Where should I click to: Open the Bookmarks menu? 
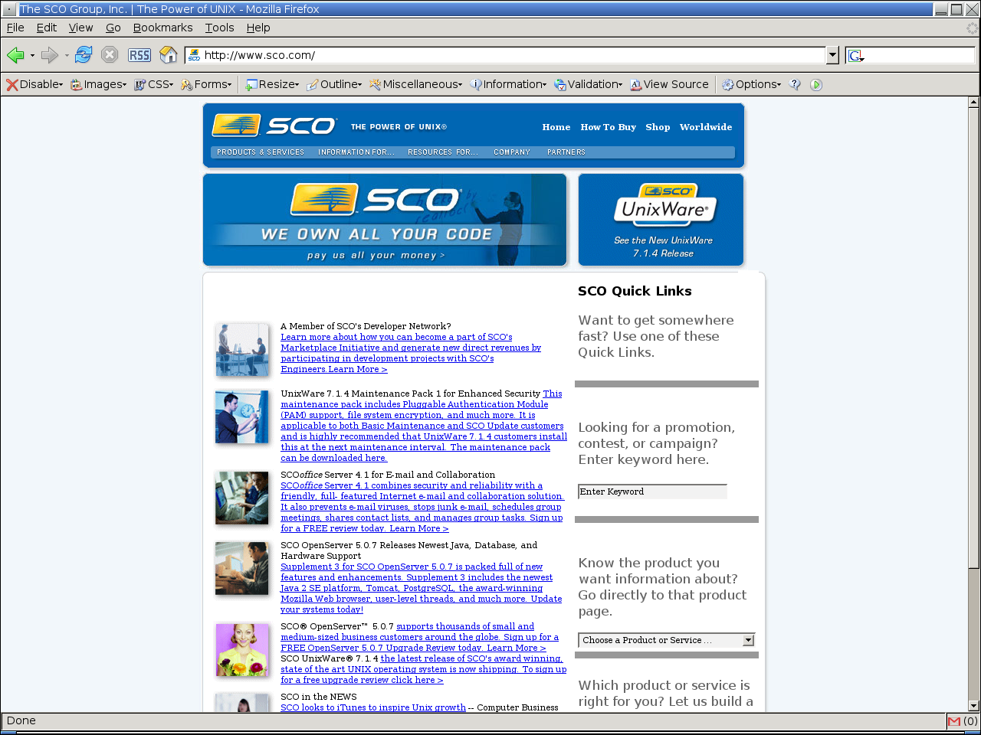(162, 28)
